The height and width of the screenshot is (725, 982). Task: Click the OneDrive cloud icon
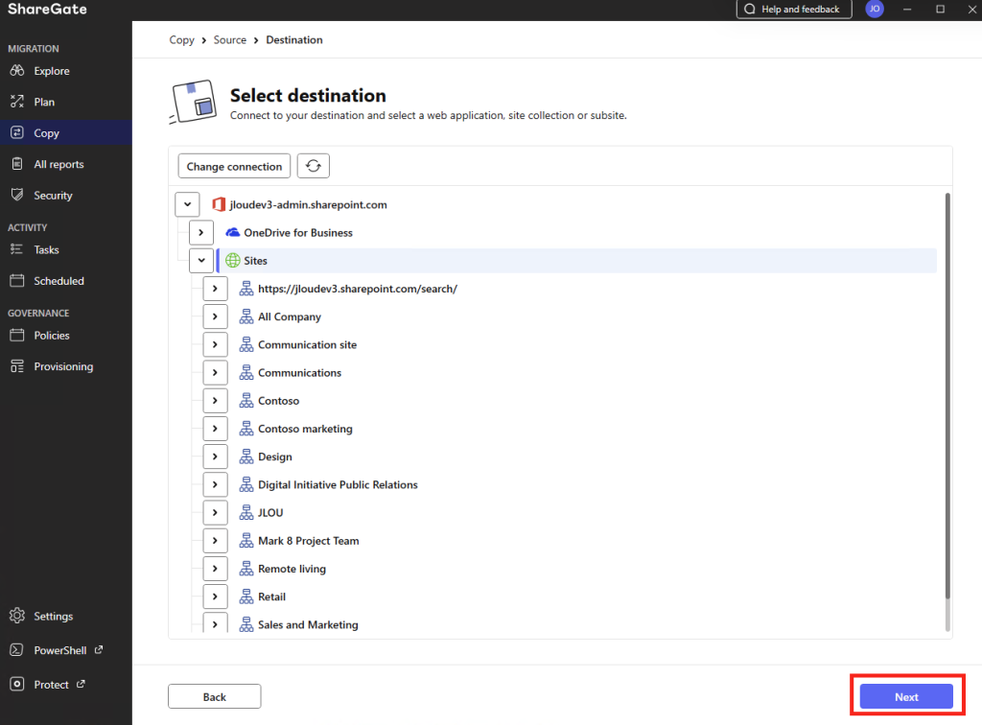click(232, 232)
